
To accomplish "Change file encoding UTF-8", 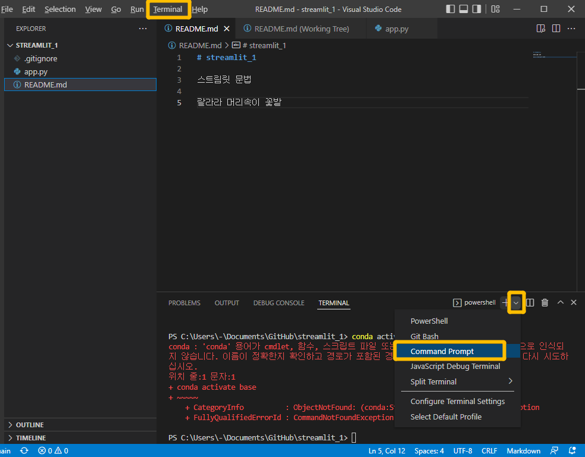I will (462, 450).
